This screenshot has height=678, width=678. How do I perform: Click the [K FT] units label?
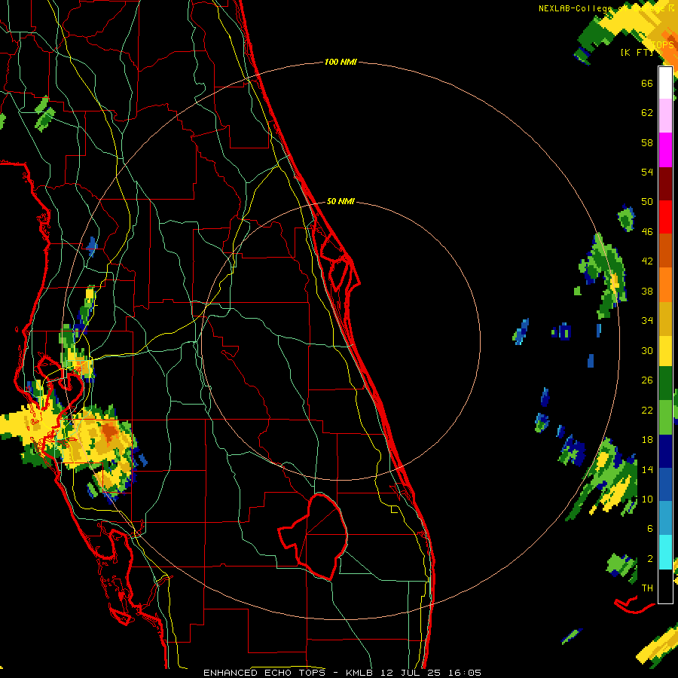pos(637,52)
